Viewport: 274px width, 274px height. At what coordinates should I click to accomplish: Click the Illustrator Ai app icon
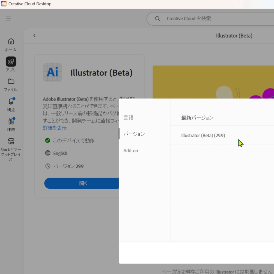[x=53, y=72]
